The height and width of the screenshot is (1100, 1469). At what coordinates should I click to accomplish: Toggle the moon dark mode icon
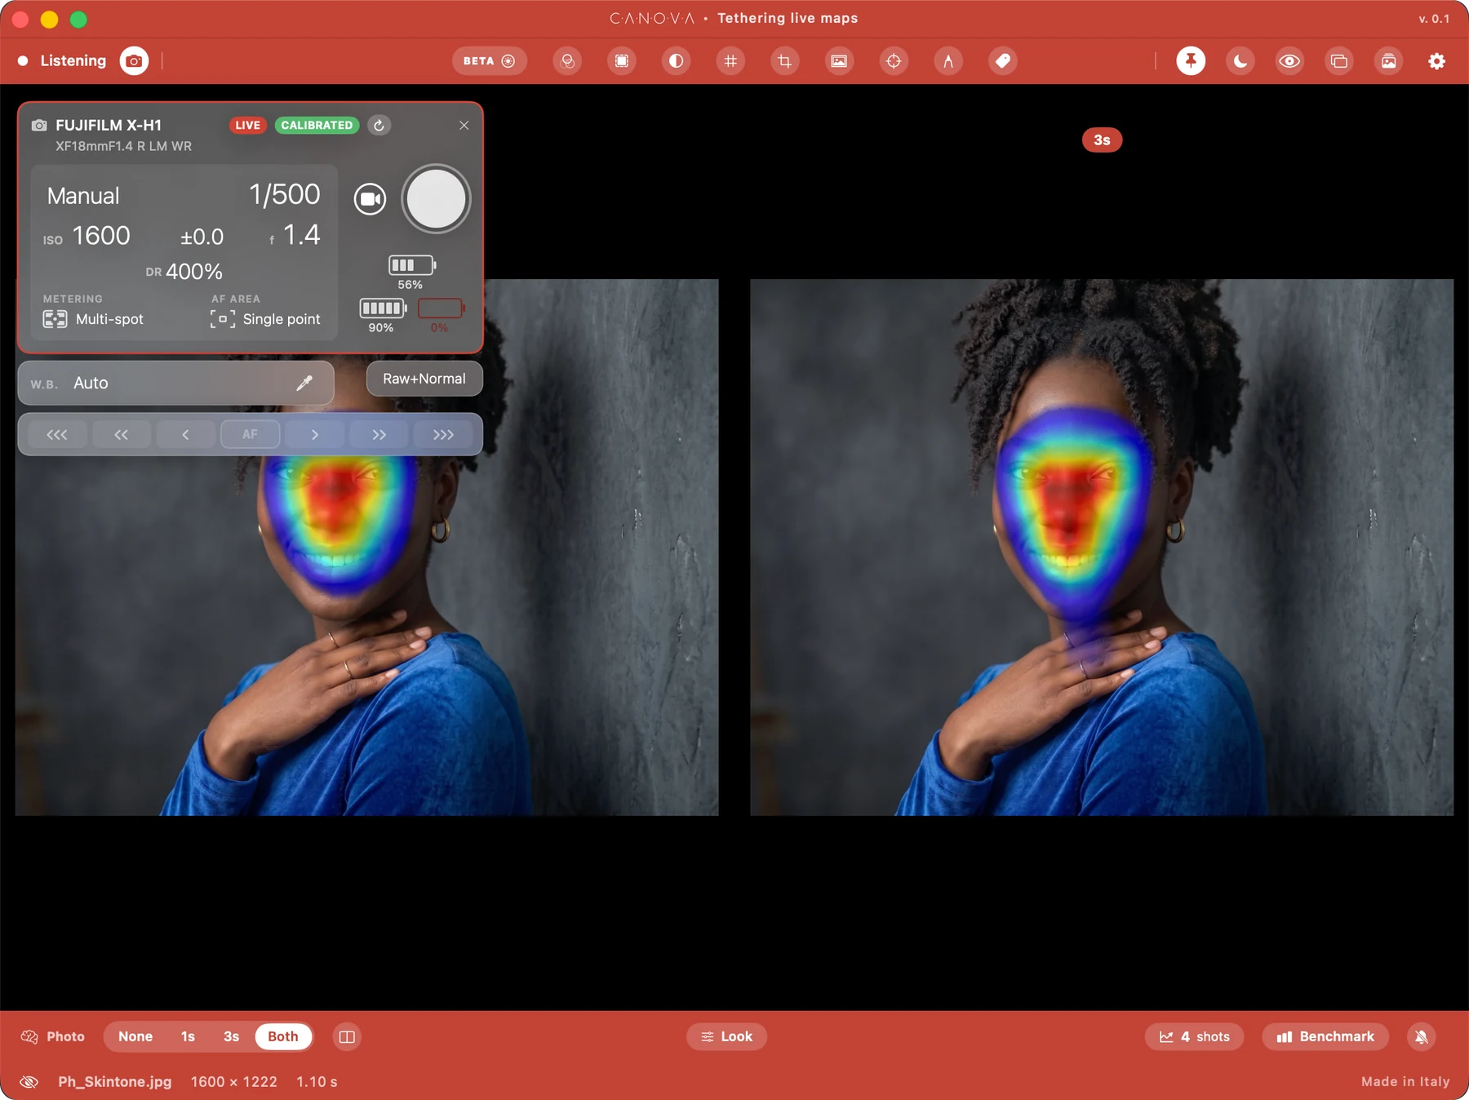[x=1240, y=61]
